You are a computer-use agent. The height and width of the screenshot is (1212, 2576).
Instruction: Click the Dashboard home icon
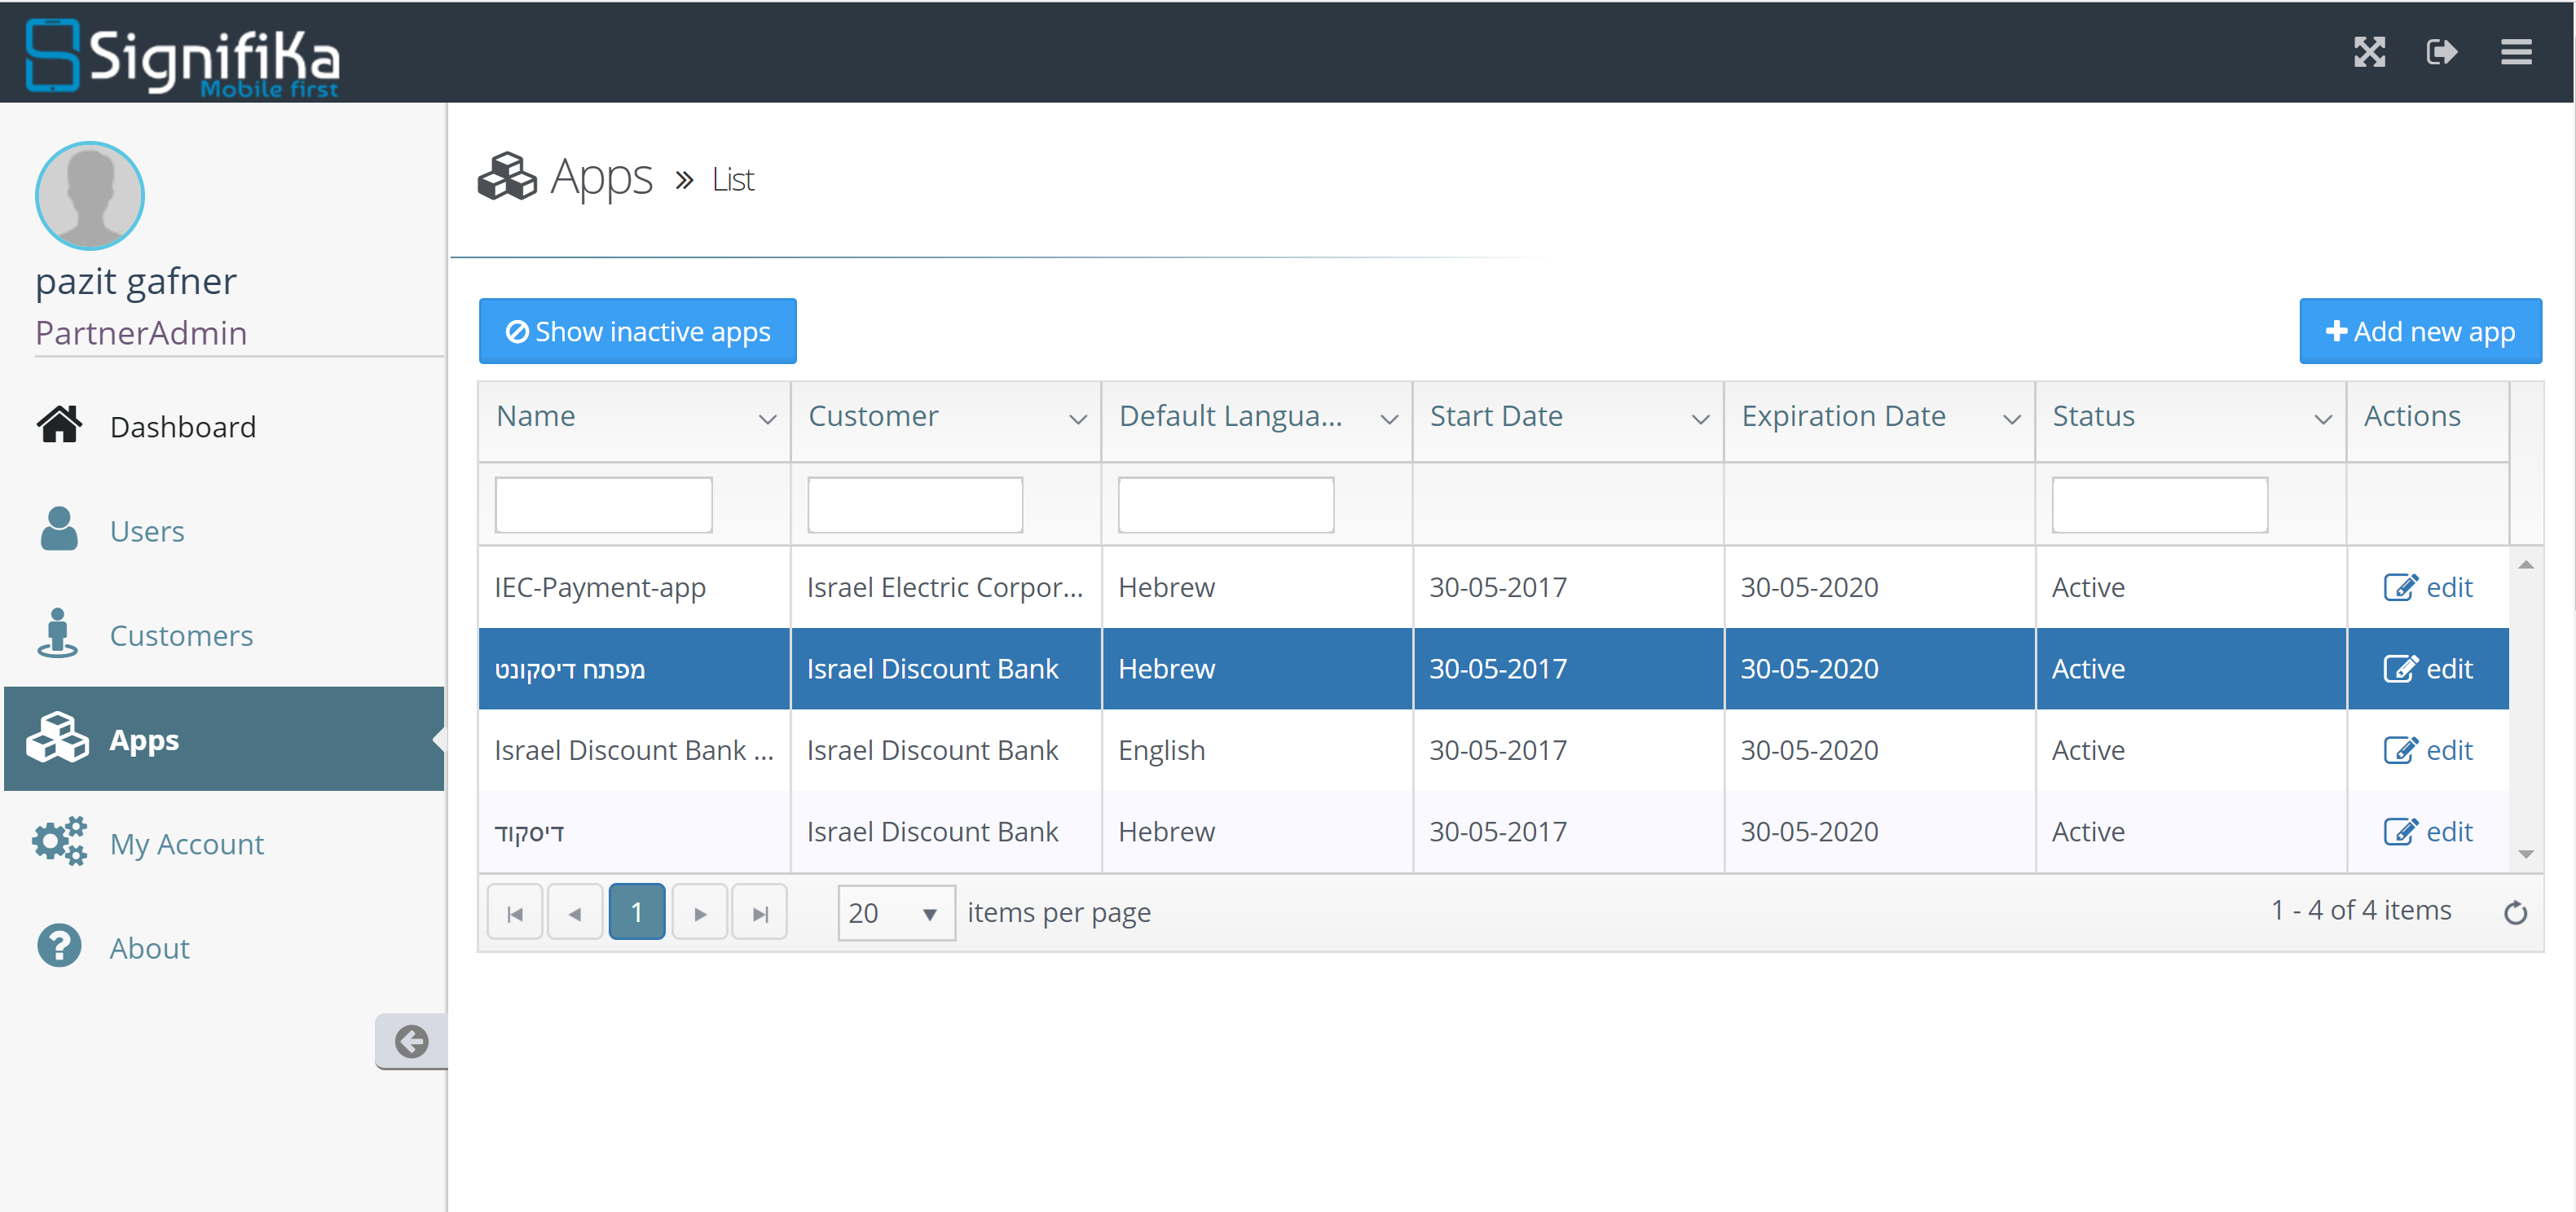click(x=59, y=424)
